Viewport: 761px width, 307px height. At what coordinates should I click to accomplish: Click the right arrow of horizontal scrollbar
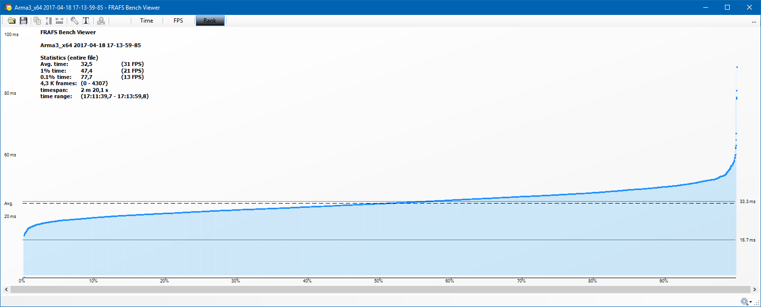754,289
